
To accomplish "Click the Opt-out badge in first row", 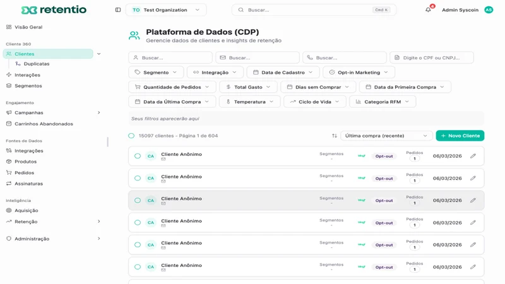I will [x=384, y=156].
